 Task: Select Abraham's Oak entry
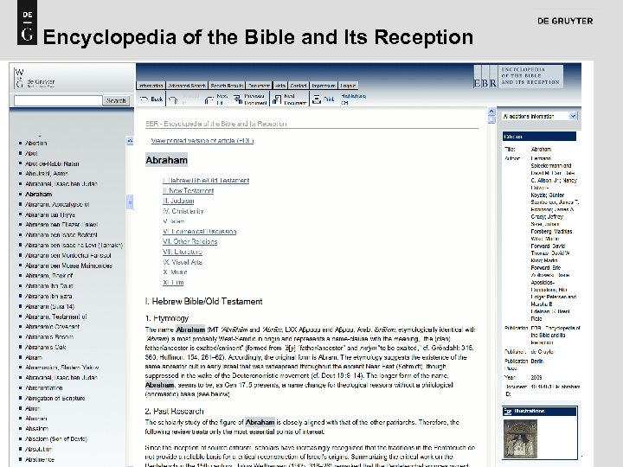click(45, 348)
